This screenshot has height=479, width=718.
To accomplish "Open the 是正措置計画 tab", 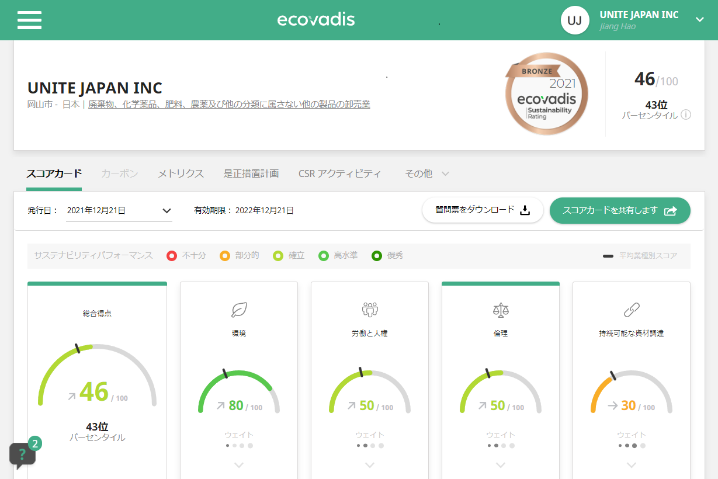I will (251, 173).
